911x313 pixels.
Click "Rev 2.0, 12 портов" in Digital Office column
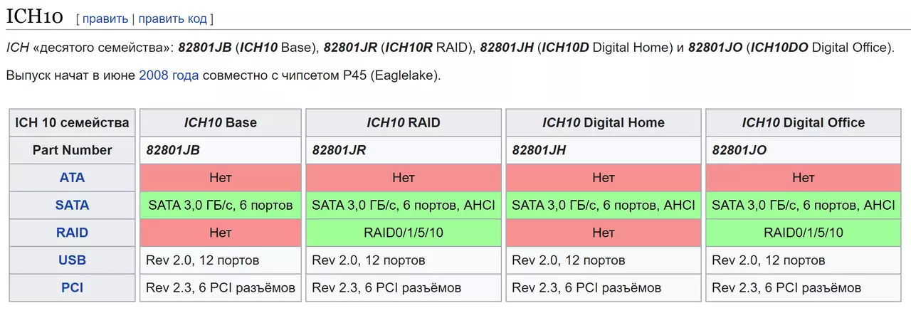click(804, 260)
